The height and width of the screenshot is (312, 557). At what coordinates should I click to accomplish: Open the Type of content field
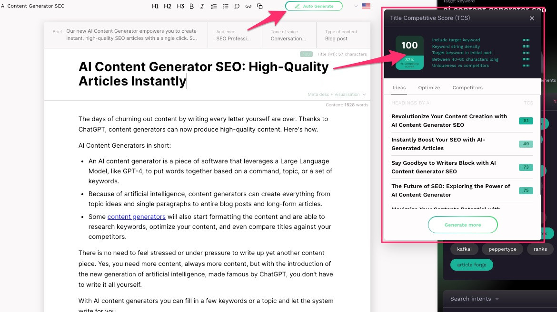click(x=343, y=35)
